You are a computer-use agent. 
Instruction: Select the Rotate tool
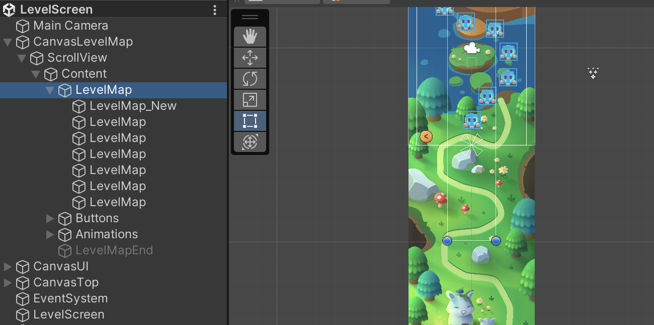click(250, 79)
